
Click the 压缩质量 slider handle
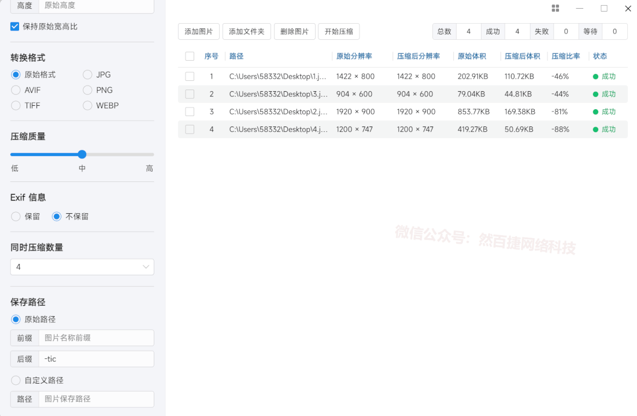[x=82, y=154]
